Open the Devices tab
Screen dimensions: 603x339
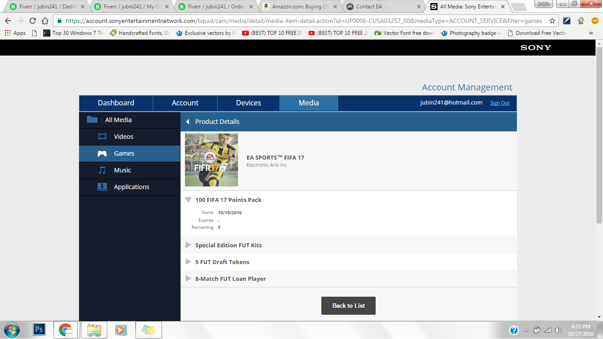[x=249, y=103]
